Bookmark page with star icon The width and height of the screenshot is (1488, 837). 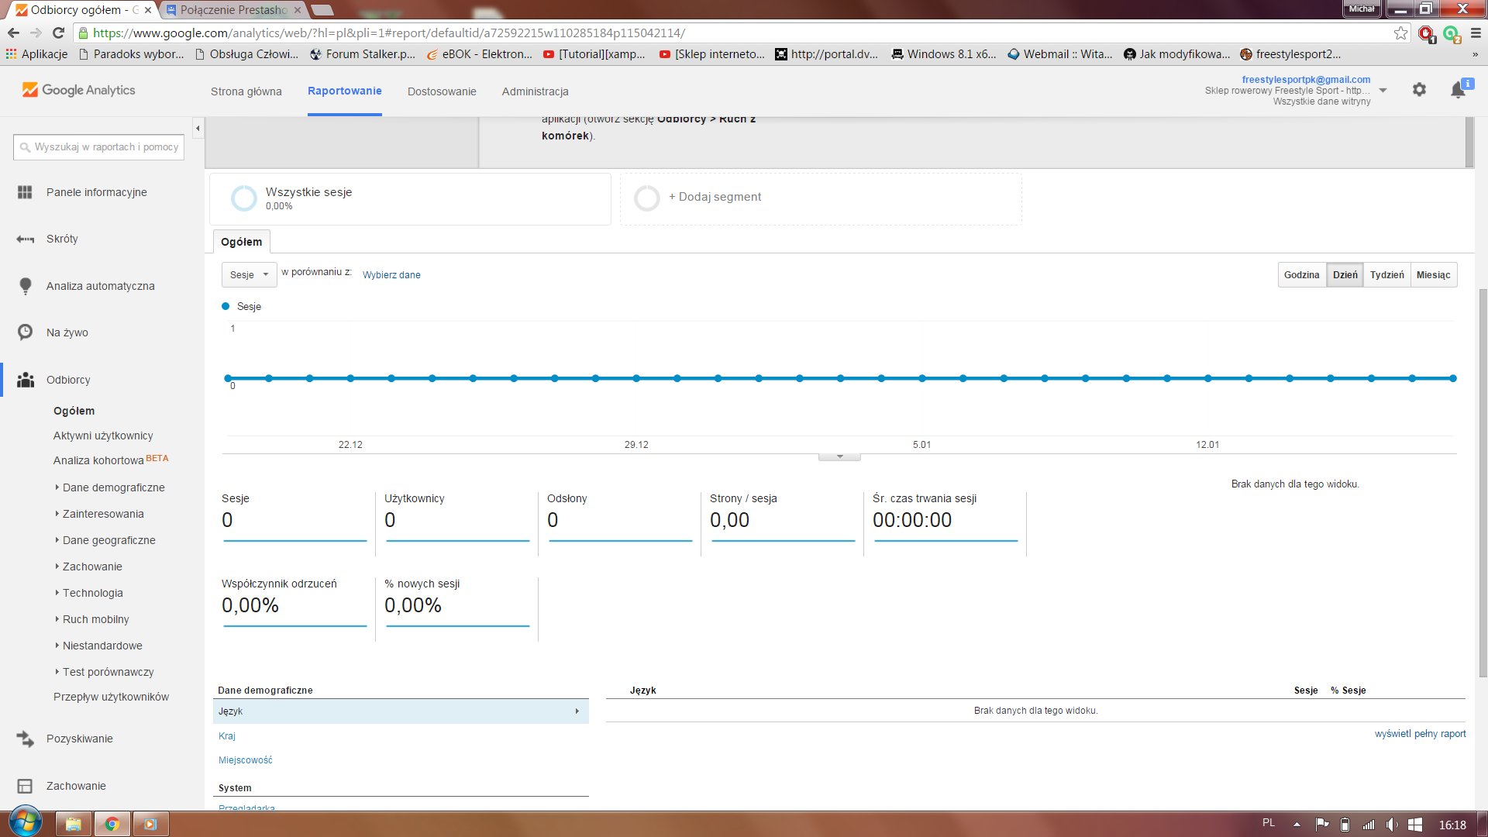(x=1400, y=33)
